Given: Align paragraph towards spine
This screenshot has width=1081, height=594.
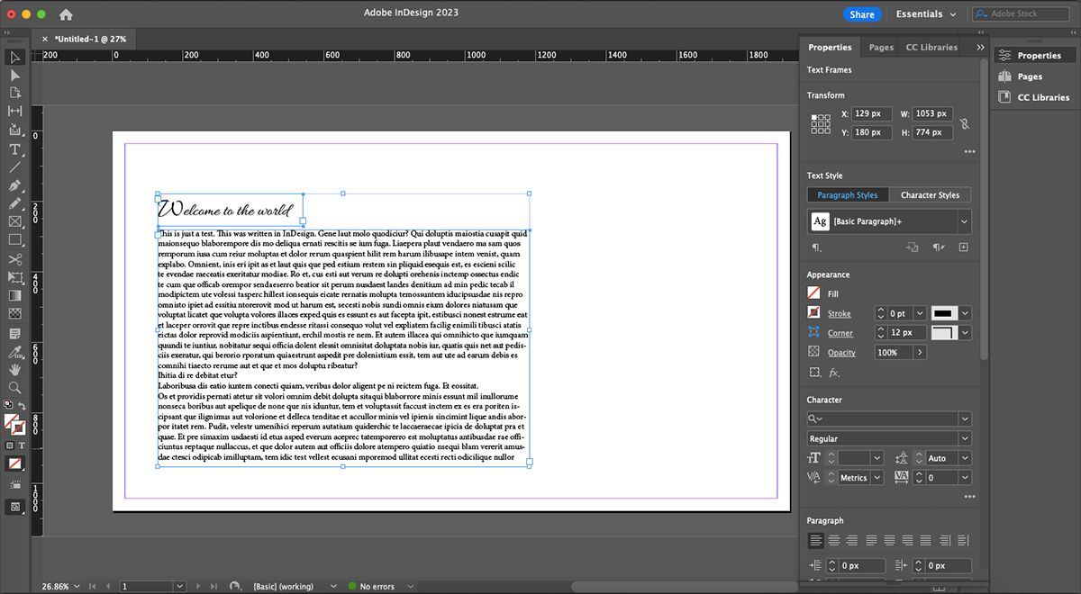Looking at the screenshot, I should click(945, 541).
